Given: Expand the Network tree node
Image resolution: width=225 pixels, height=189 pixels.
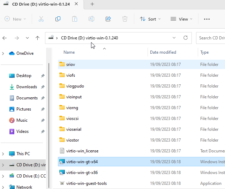Looking at the screenshot, I should (x=3, y=187).
